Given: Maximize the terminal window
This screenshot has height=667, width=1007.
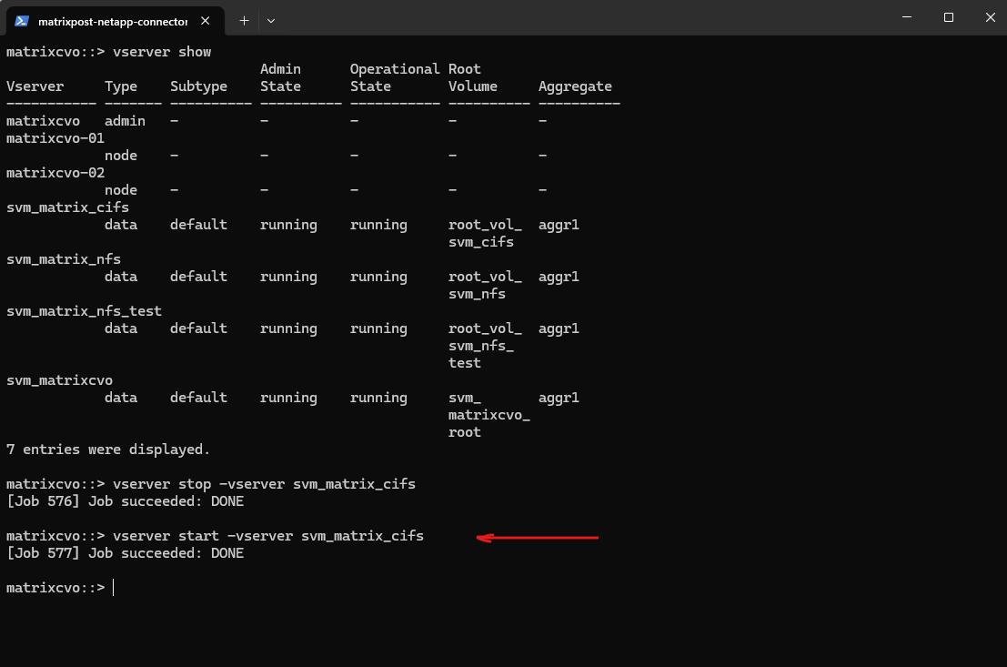Looking at the screenshot, I should point(949,17).
